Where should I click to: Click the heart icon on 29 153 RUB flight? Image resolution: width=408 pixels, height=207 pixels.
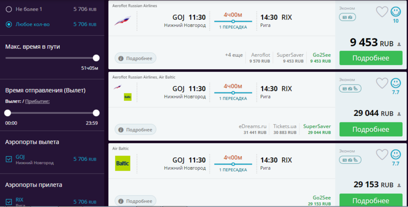tap(382, 154)
